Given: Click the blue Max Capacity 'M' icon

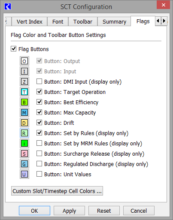Looking at the screenshot, I should [24, 112].
